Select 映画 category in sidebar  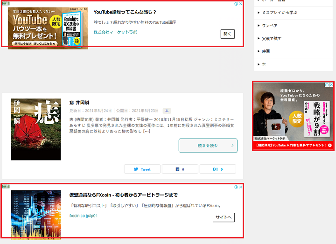point(266,51)
